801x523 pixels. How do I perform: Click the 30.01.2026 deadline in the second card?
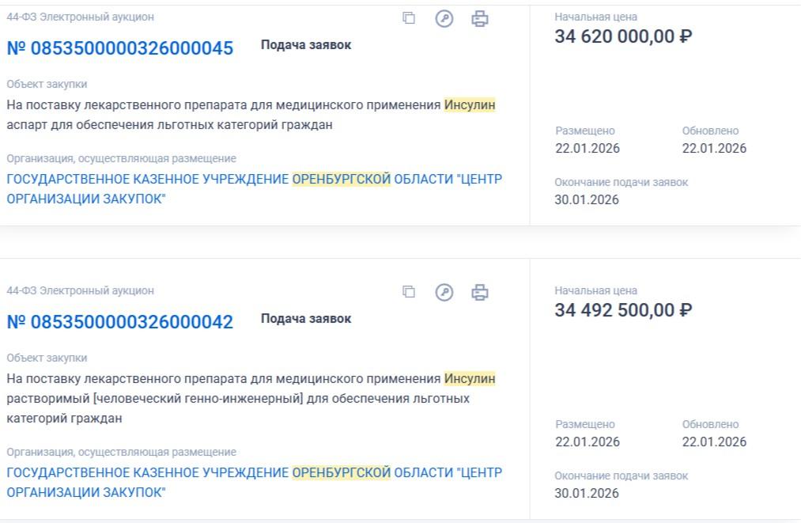587,493
